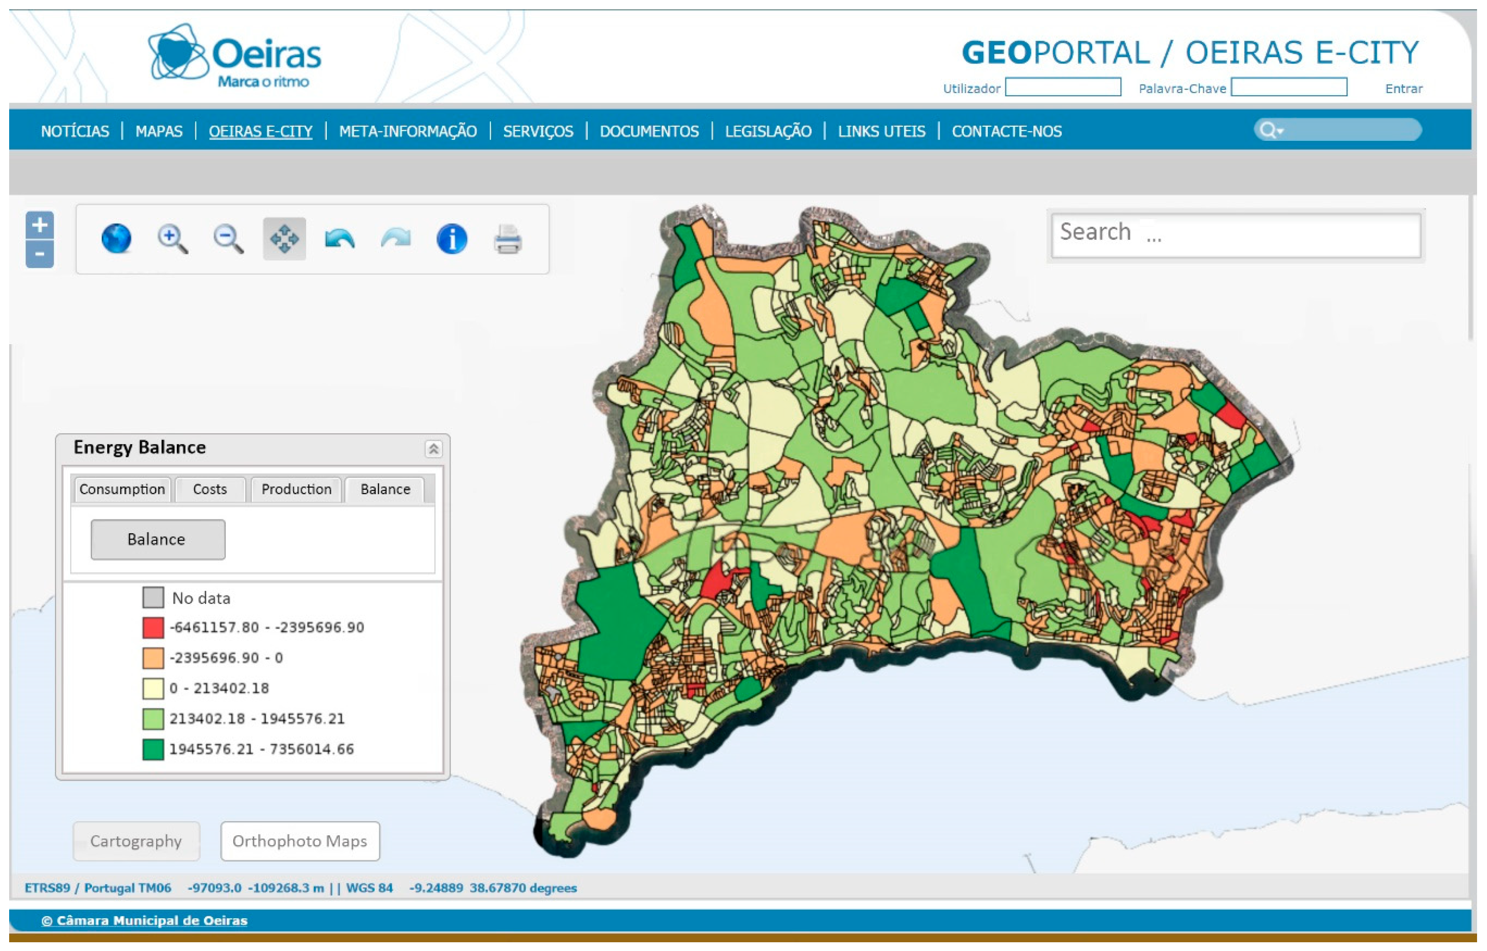Switch basemap to Orthophoto Maps
This screenshot has height=951, width=1487.
tap(300, 841)
